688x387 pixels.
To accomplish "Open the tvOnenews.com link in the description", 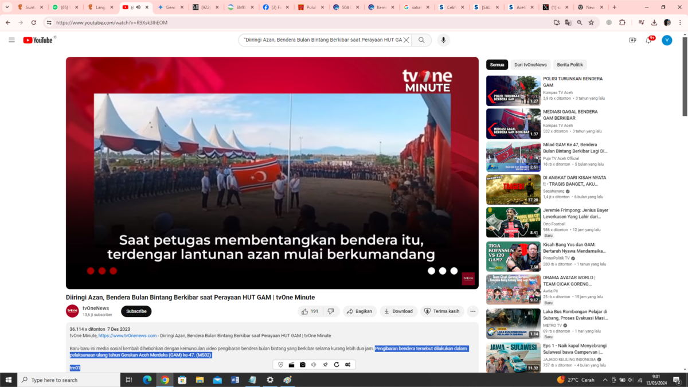I will pyautogui.click(x=127, y=335).
